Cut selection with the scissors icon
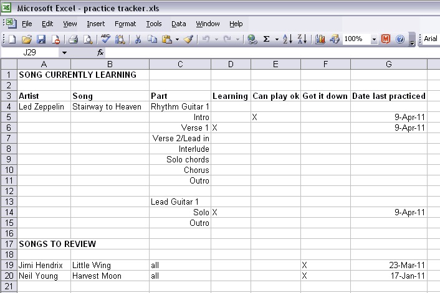The image size is (440, 293). pos(138,39)
